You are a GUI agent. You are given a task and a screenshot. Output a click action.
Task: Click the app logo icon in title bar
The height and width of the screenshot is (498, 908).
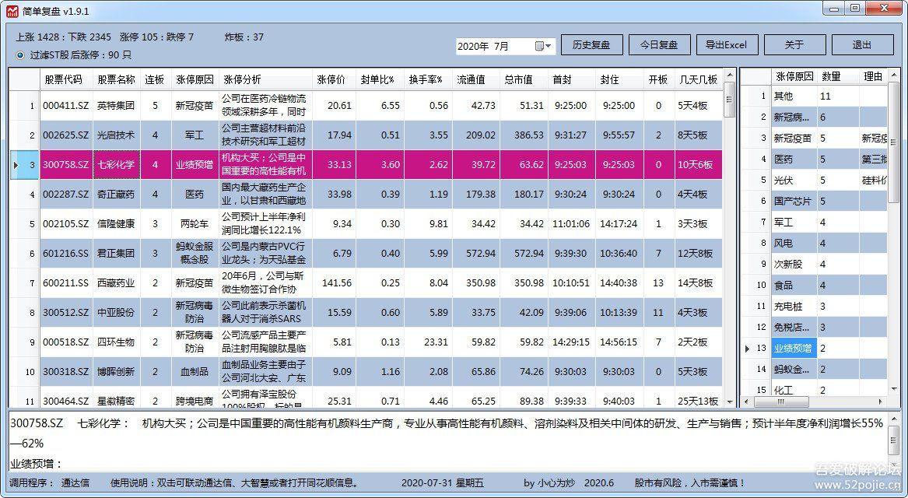[x=12, y=11]
